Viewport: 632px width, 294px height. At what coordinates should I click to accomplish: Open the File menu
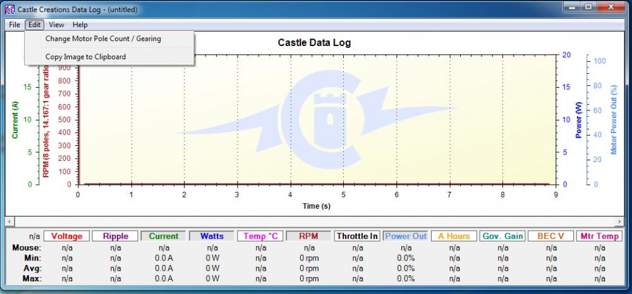click(14, 25)
